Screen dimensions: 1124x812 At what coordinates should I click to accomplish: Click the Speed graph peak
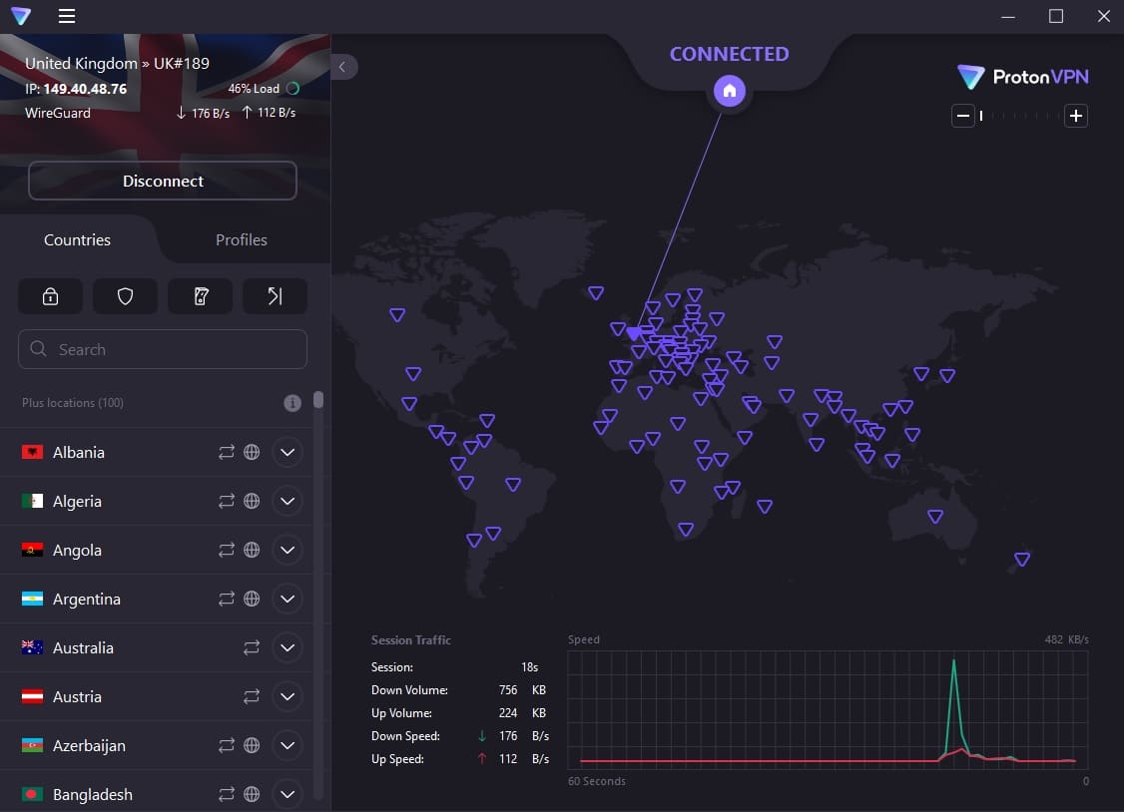click(953, 662)
